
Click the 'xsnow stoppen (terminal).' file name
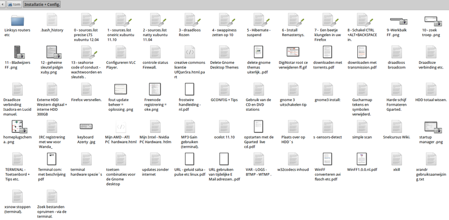click(18, 209)
